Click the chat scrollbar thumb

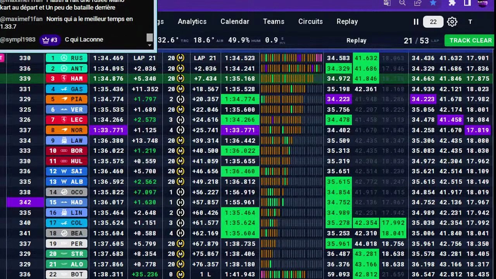(x=150, y=37)
